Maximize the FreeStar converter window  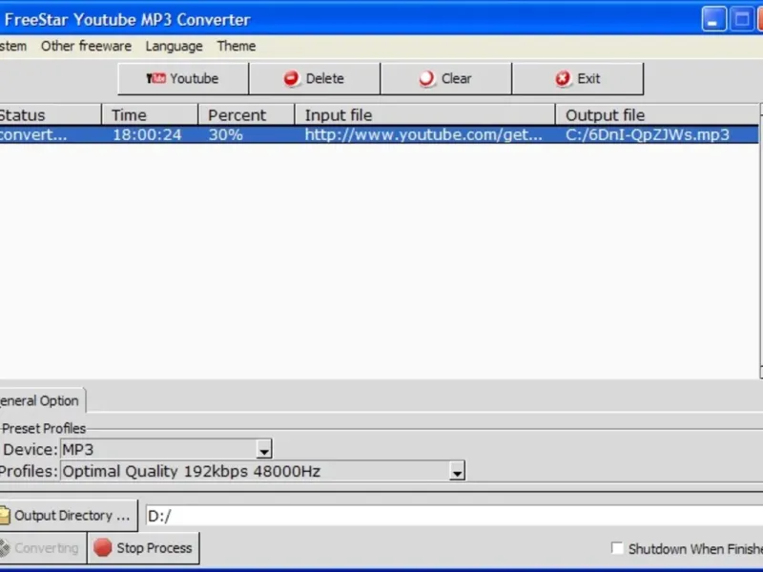tap(742, 19)
